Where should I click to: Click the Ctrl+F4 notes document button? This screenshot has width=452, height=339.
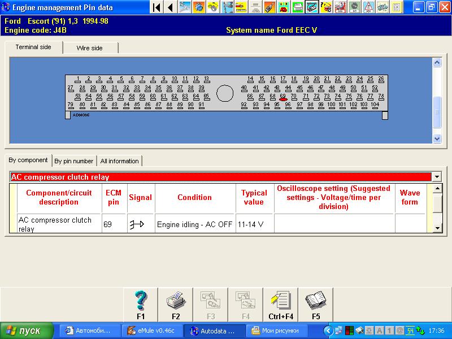point(281,305)
